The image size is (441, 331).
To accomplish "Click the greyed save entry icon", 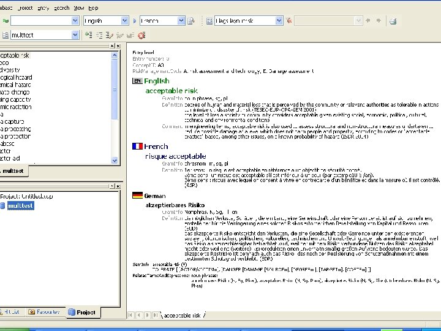I will [x=120, y=35].
